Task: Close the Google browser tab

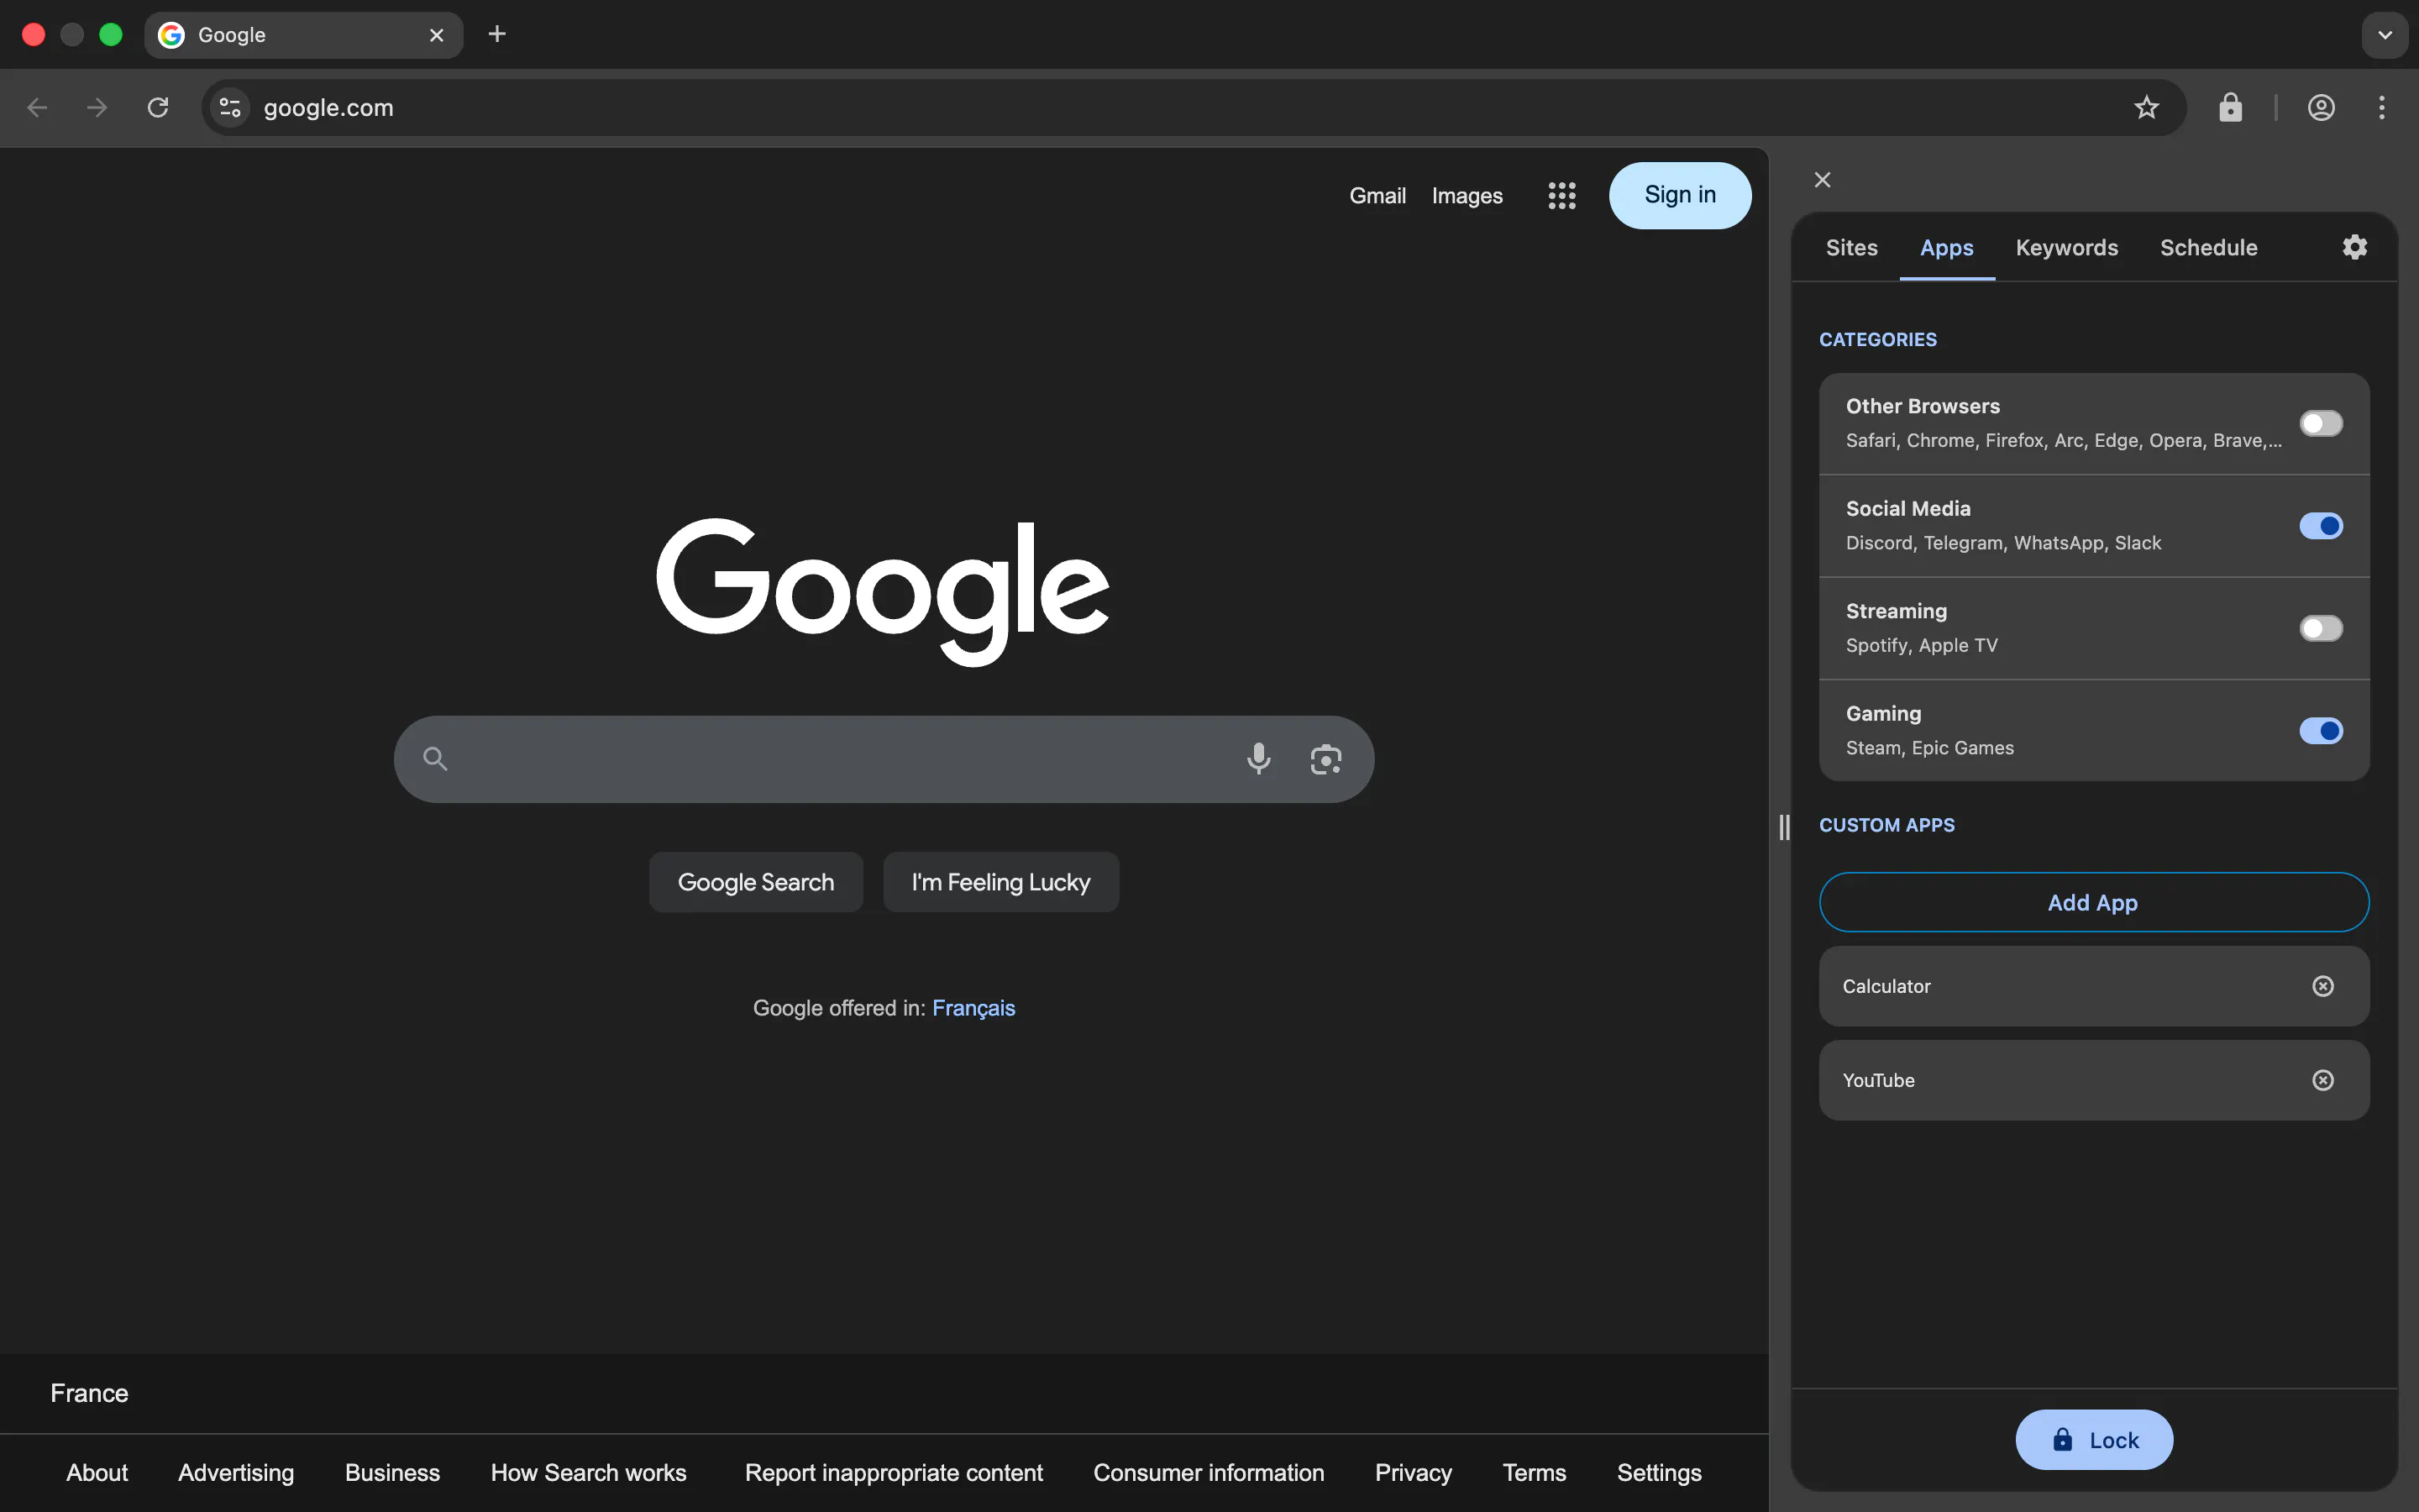Action: [x=437, y=35]
